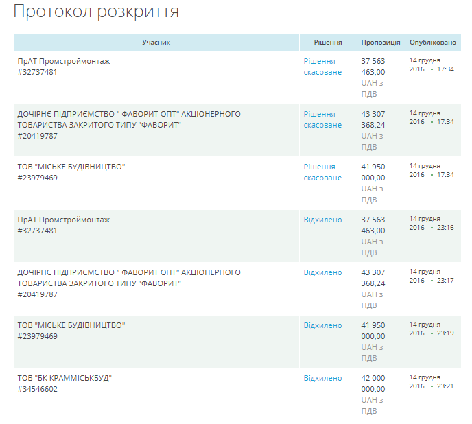This screenshot has height=424, width=472.
Task: Click the 'Опубліковано' column header
Action: point(433,43)
